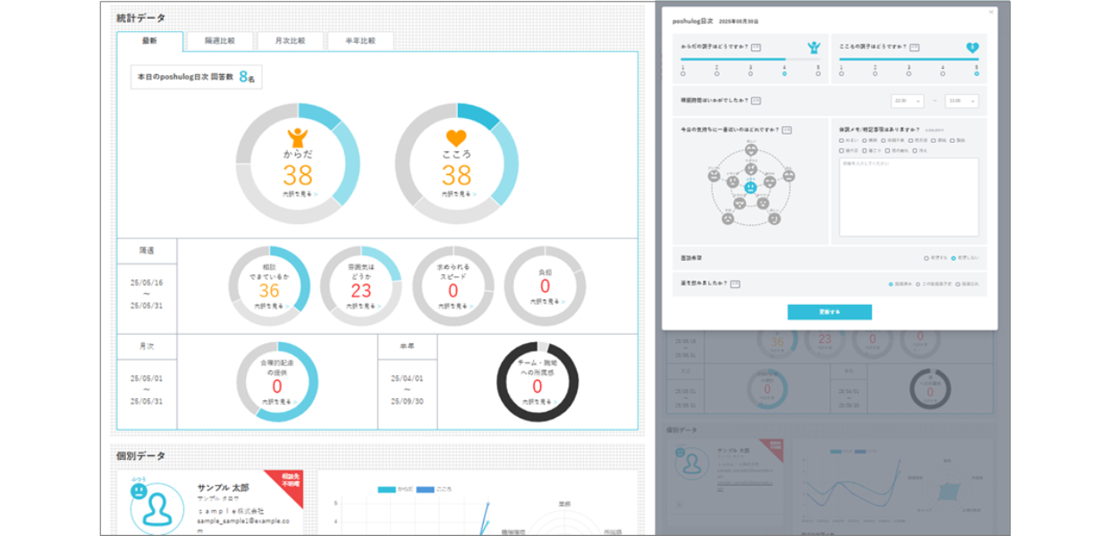The image size is (1109, 536).
Task: Click the red 相談先不明確 corner ribbon
Action: [290, 482]
